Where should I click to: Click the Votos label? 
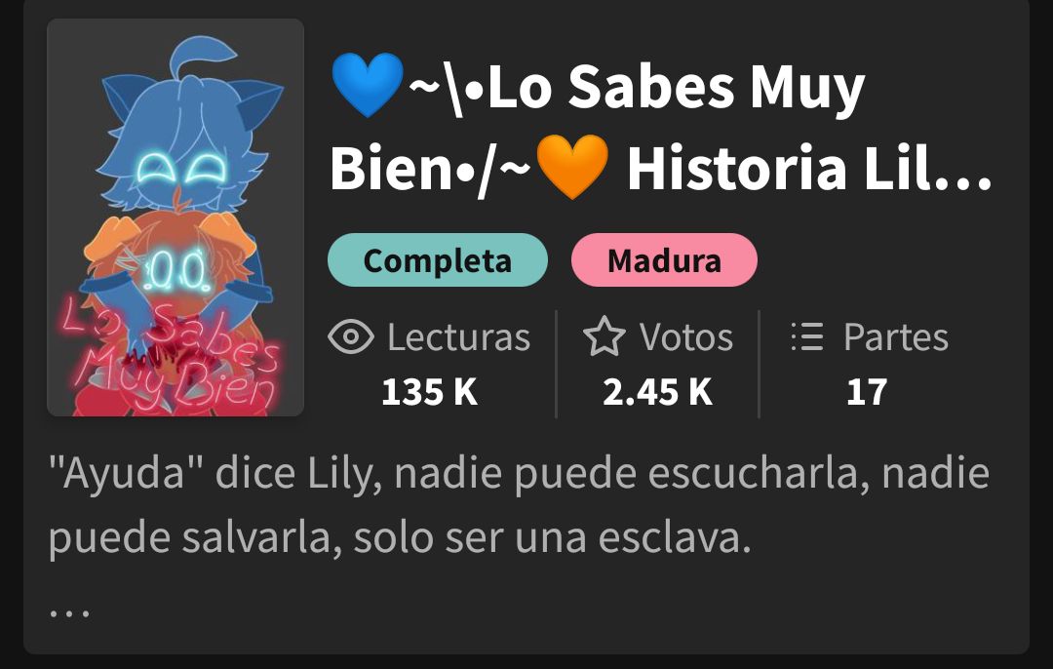click(x=685, y=336)
